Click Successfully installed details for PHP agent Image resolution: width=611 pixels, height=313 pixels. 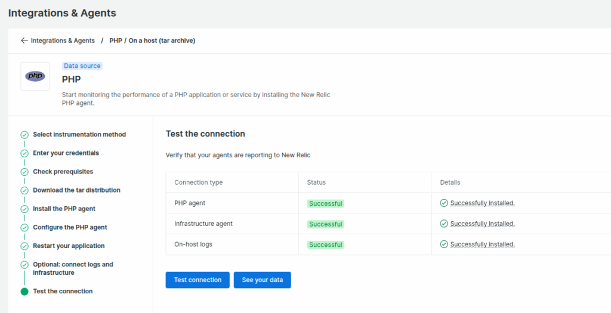[x=482, y=203]
